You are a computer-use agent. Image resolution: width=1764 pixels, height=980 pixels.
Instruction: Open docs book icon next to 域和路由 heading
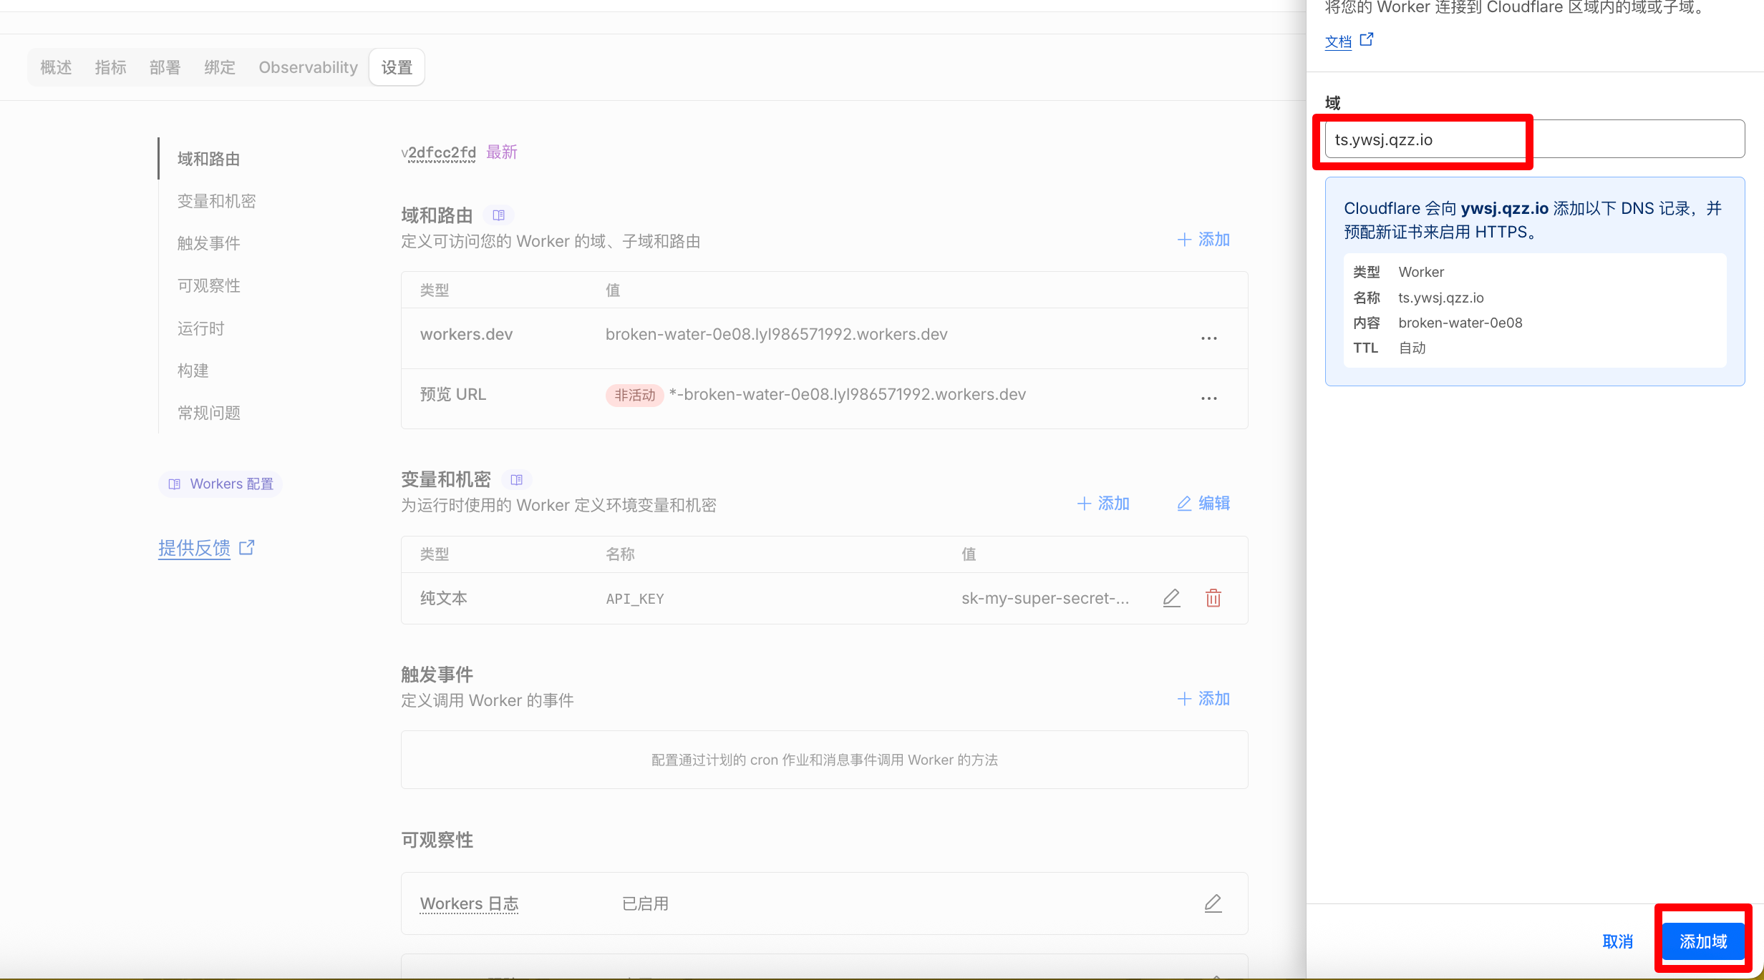pos(499,215)
